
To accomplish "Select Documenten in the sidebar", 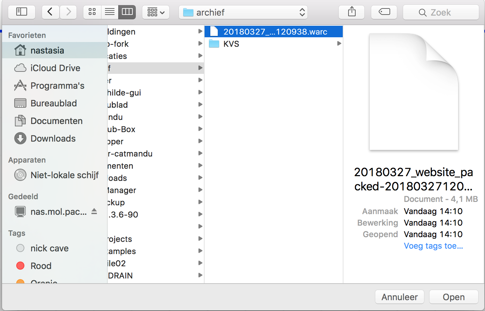I will coord(56,121).
